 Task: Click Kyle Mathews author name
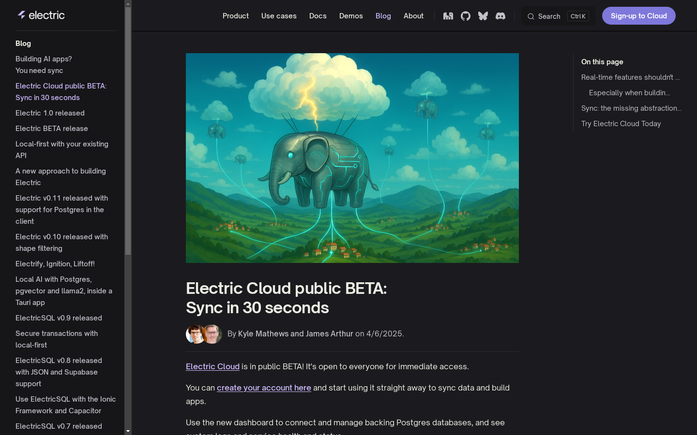(263, 333)
